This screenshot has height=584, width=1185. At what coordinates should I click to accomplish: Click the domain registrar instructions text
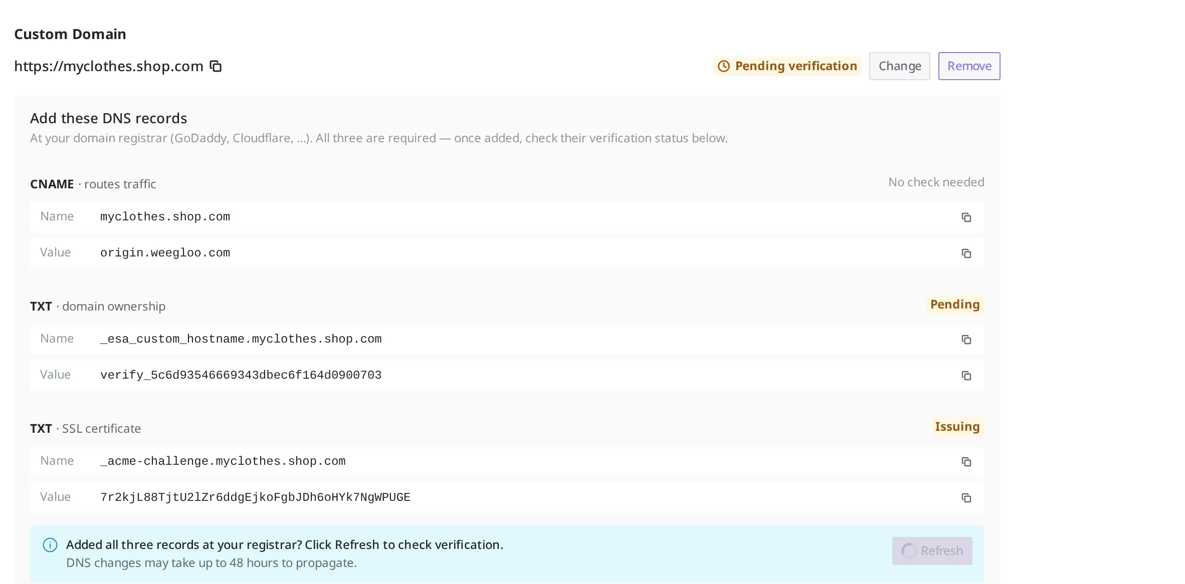[x=379, y=138]
